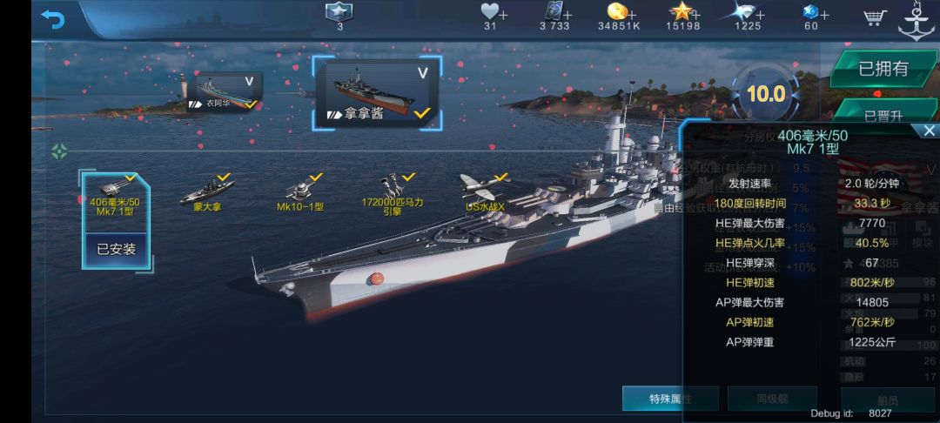Click the 已拥有 owned button
Screen dimensions: 940x423
pyautogui.click(x=883, y=69)
